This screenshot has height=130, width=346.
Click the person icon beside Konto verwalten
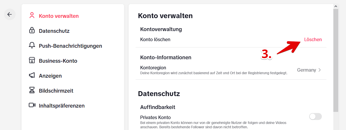point(32,16)
